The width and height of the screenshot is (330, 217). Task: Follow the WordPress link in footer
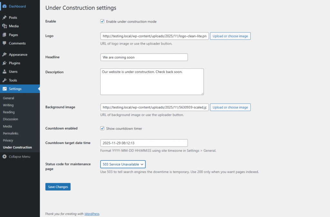coord(92,214)
